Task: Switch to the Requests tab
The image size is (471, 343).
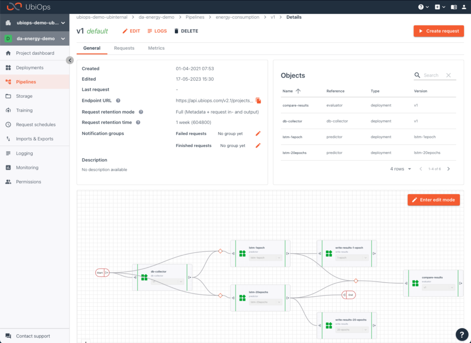Action: pos(123,48)
